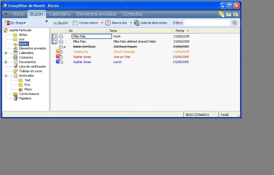Click the appointment icon for Check Schedule
The image size is (274, 175).
pos(59,51)
